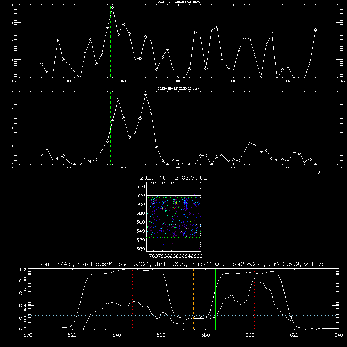Click 'max210.075' in the stats line

pyautogui.click(x=209, y=264)
